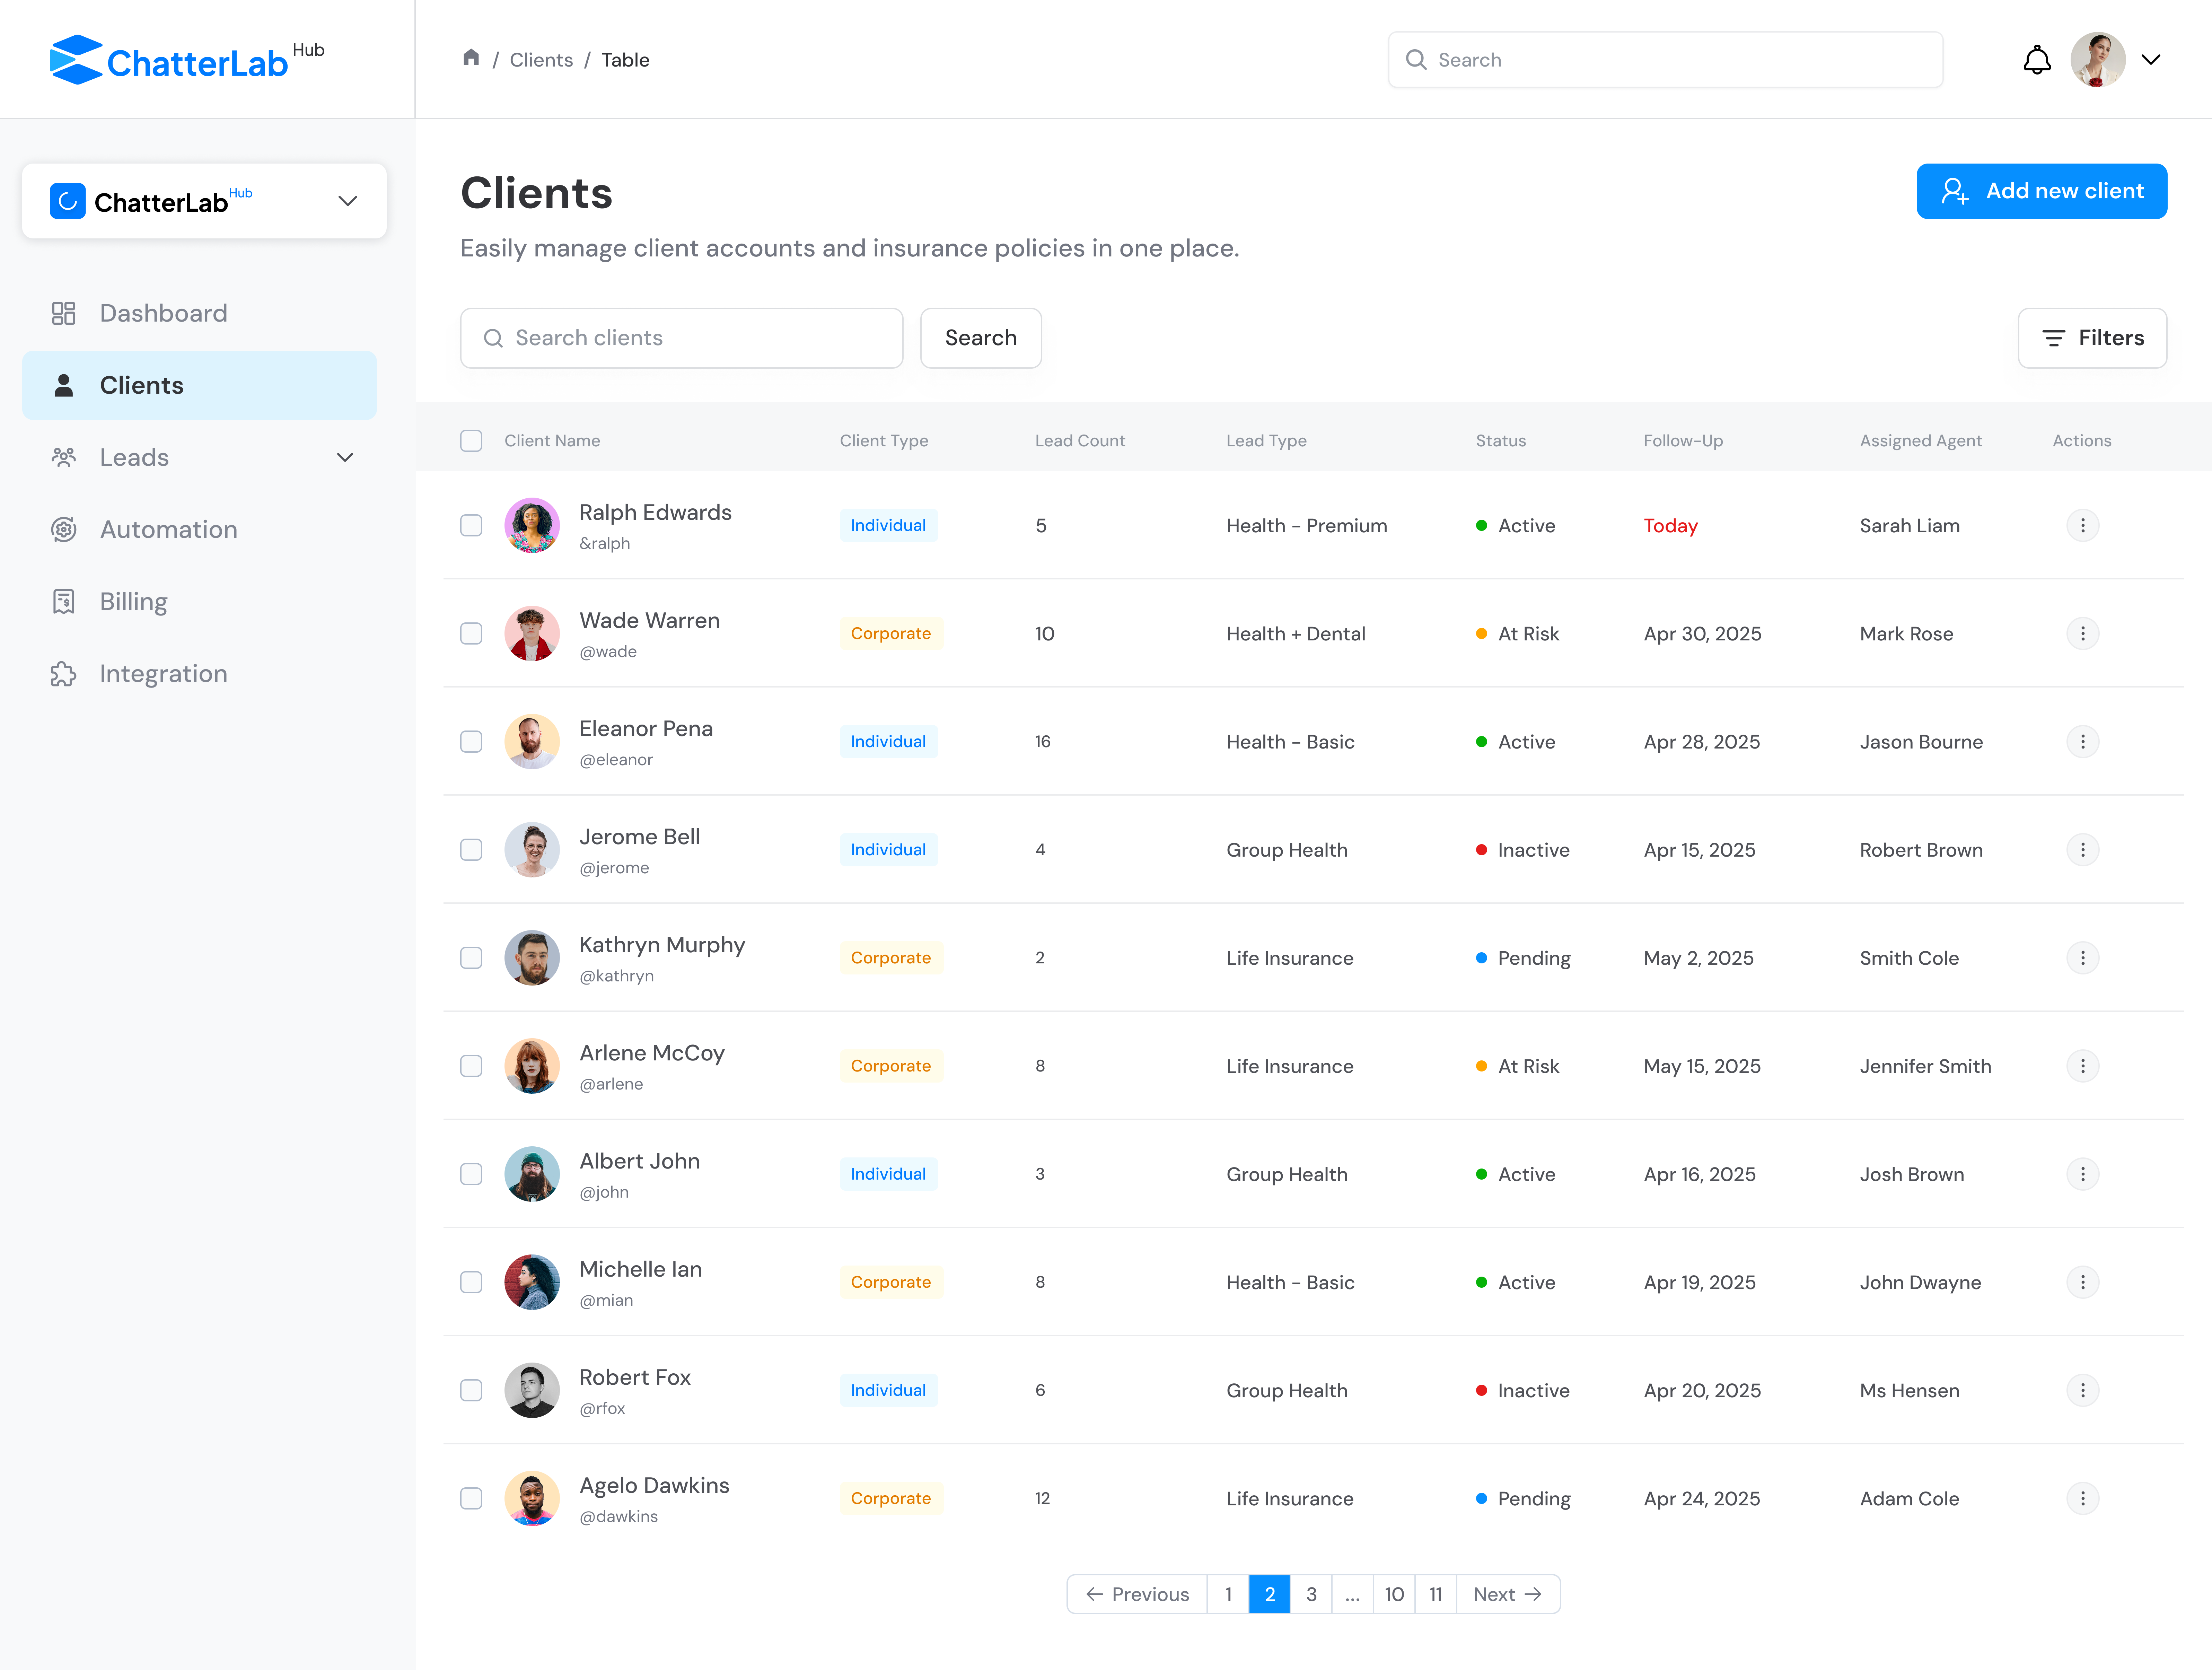Select Wade Warren's row checkbox
The width and height of the screenshot is (2212, 1680).
tap(471, 633)
